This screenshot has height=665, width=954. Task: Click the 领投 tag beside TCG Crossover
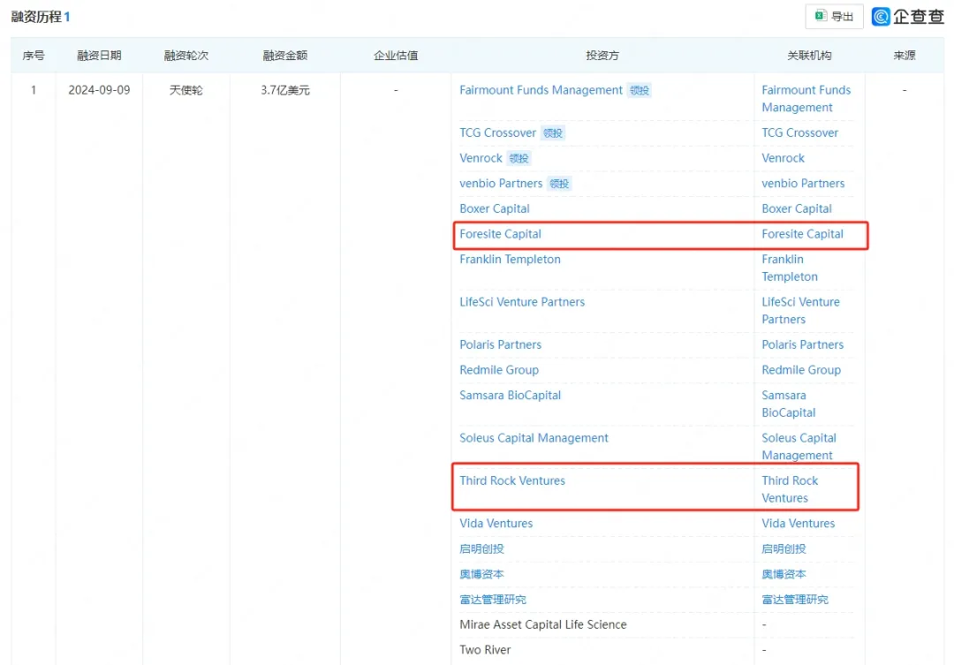pyautogui.click(x=553, y=133)
